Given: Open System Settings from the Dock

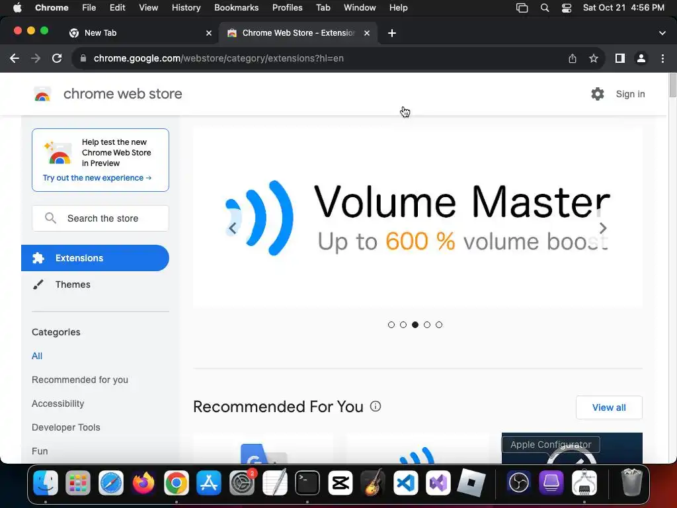Looking at the screenshot, I should point(242,482).
